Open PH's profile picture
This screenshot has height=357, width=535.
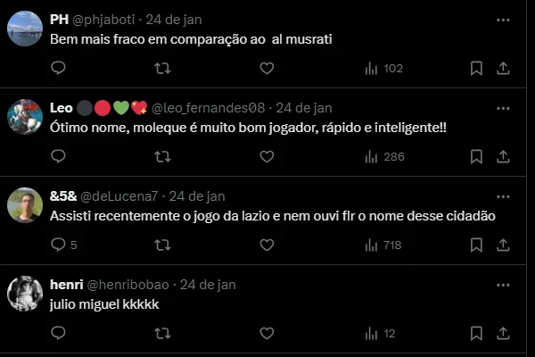click(x=25, y=29)
